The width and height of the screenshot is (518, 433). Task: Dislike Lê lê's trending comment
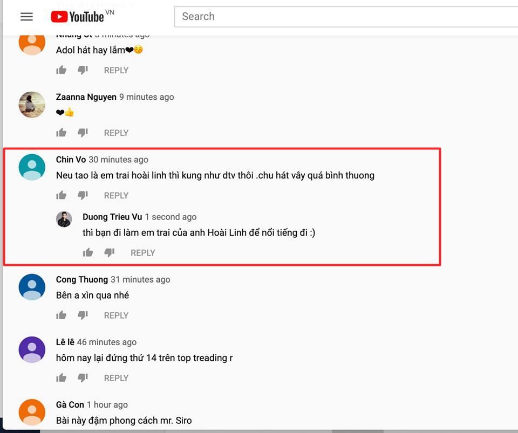(x=83, y=377)
